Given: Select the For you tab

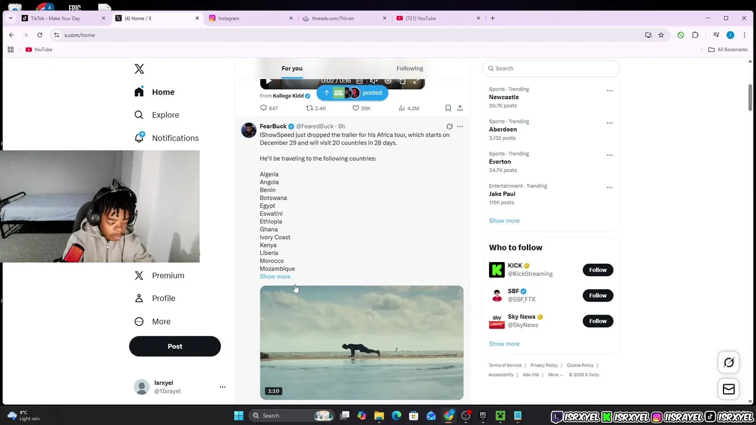Looking at the screenshot, I should pyautogui.click(x=292, y=68).
